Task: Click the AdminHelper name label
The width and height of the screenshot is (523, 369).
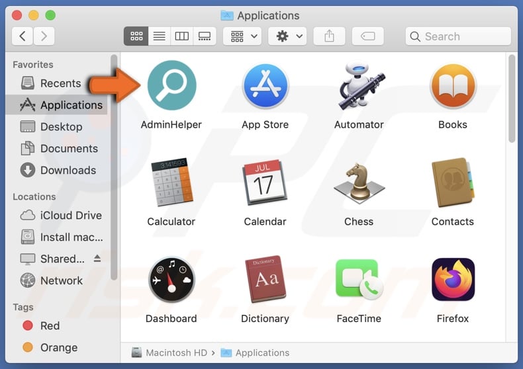Action: pyautogui.click(x=171, y=124)
